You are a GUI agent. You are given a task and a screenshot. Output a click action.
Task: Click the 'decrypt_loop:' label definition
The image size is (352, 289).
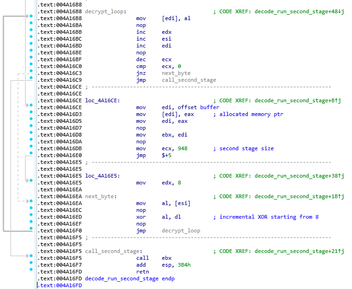[106, 12]
